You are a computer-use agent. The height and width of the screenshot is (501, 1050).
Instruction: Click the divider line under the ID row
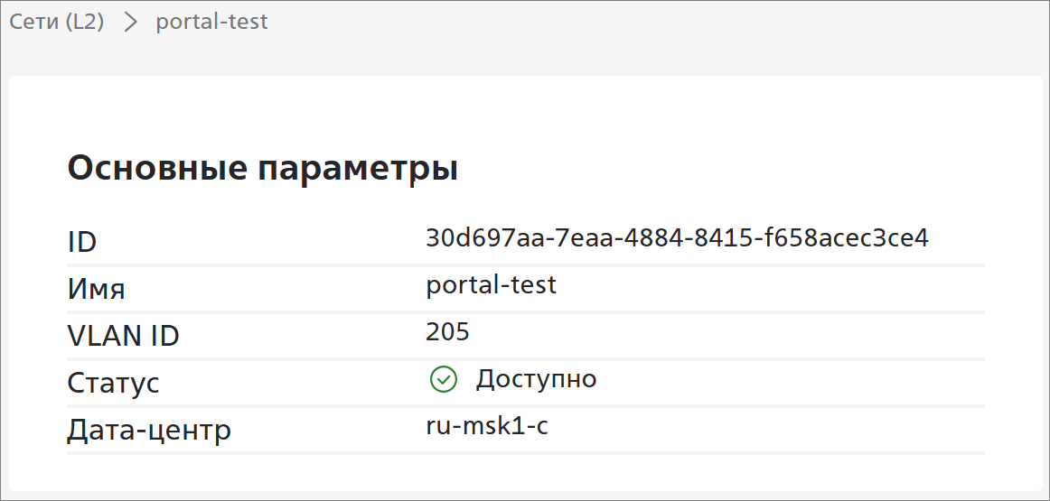(x=525, y=265)
